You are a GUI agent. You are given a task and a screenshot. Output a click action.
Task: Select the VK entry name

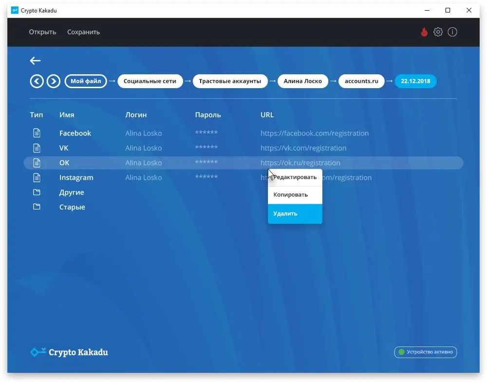tap(64, 148)
